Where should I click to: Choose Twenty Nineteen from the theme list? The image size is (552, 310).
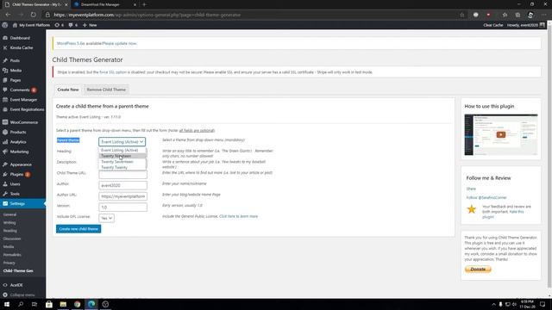(122, 156)
